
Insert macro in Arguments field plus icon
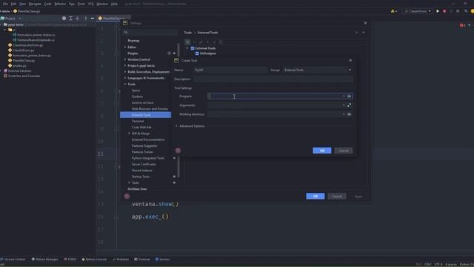344,105
